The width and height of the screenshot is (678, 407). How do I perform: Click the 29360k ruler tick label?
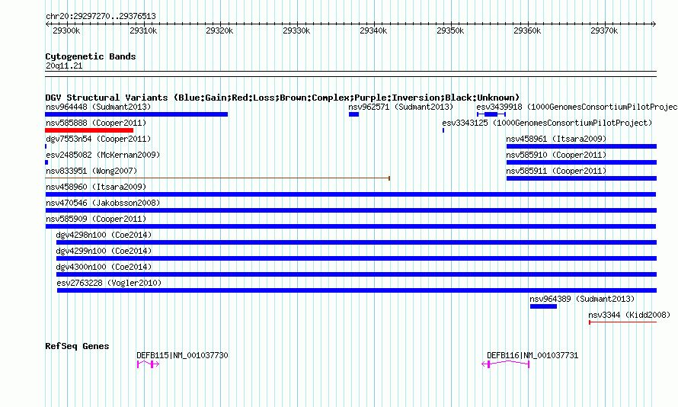[x=527, y=30]
